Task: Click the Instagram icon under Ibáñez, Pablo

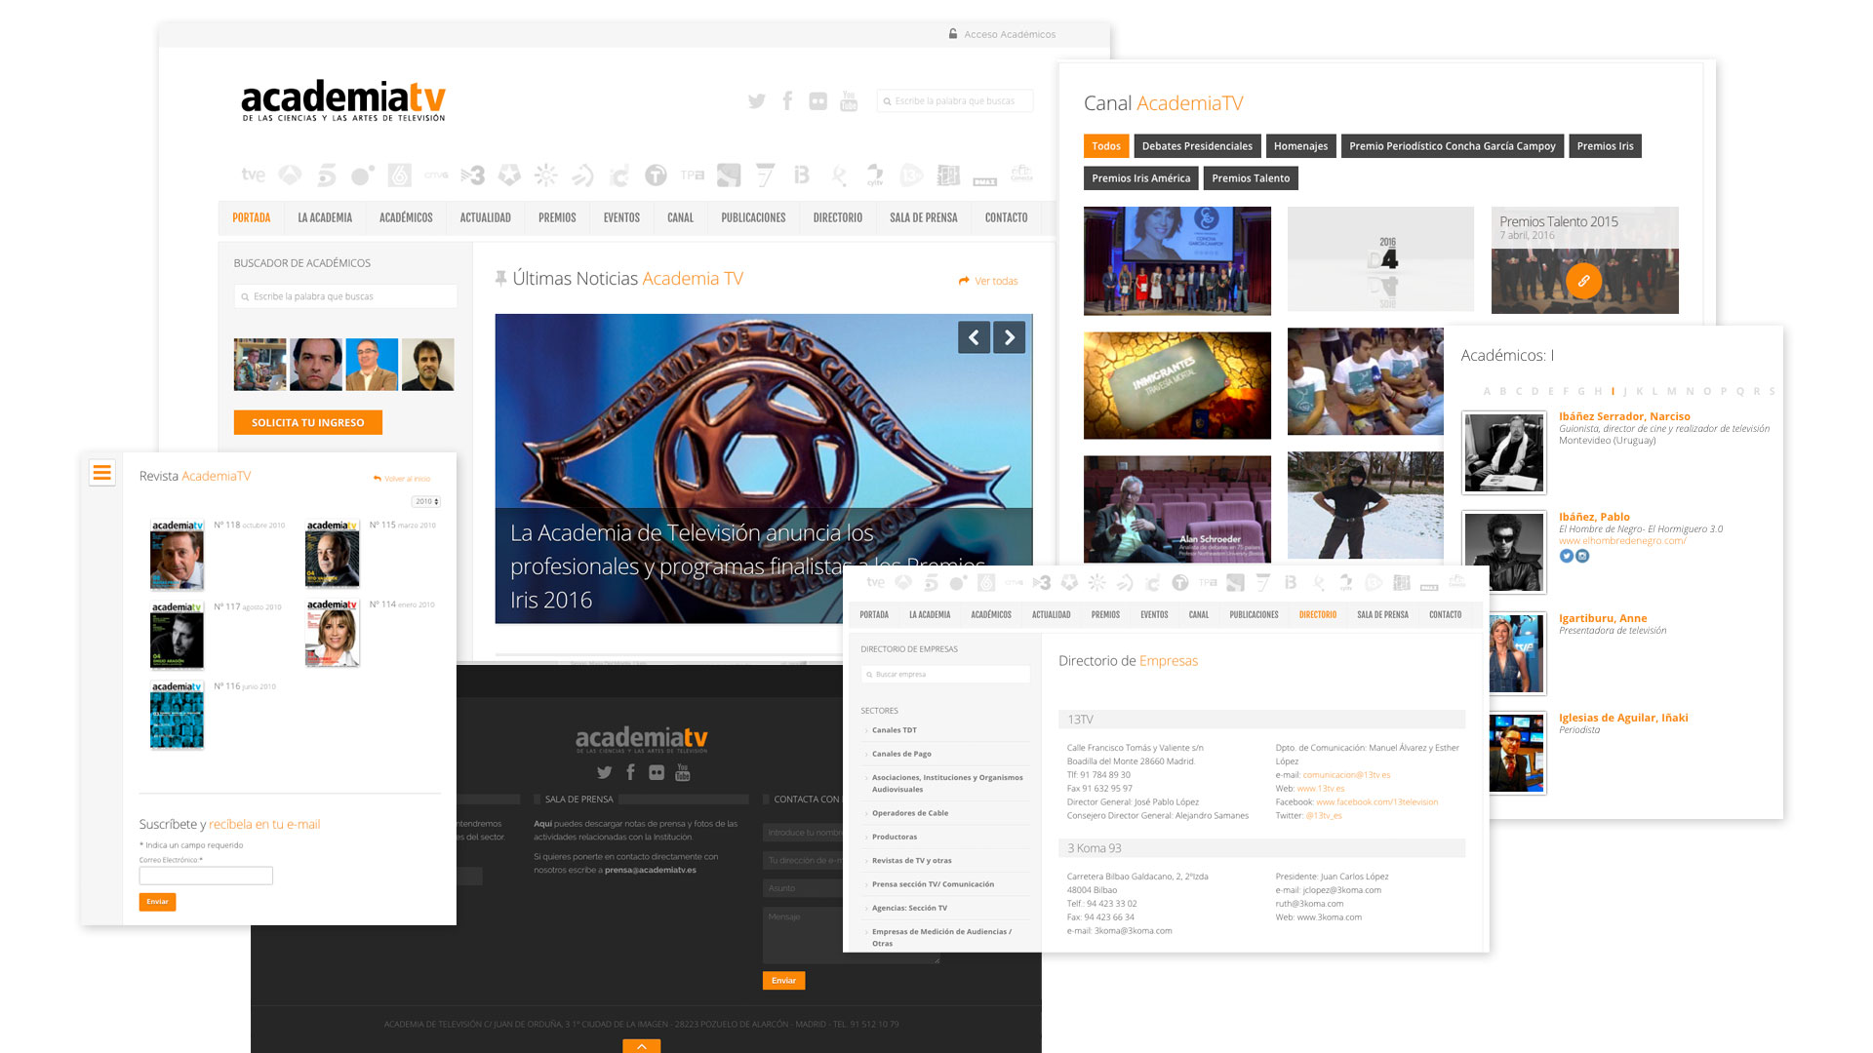Action: [1582, 556]
